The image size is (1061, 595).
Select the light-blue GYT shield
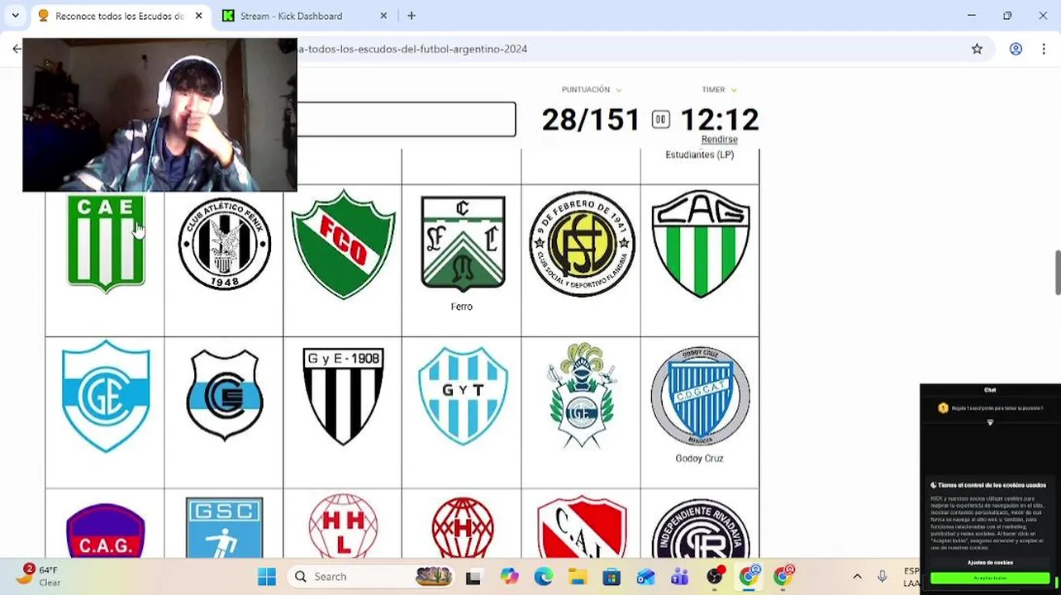coord(462,396)
